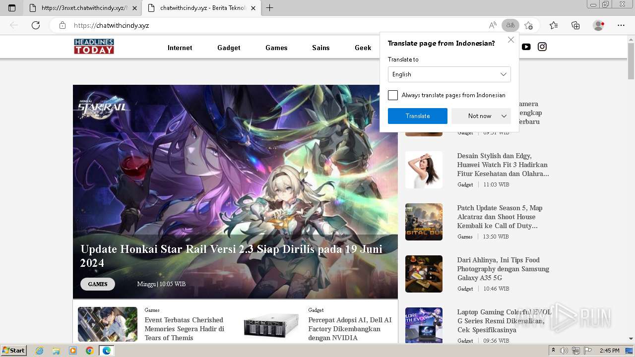Click the scrollbar down arrow
This screenshot has width=635, height=357.
(x=631, y=339)
